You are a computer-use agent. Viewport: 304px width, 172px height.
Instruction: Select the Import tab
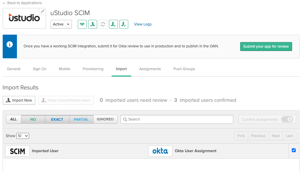coord(121,69)
